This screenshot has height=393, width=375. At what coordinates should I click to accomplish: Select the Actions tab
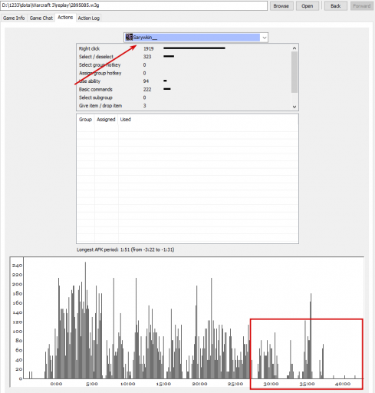[65, 18]
